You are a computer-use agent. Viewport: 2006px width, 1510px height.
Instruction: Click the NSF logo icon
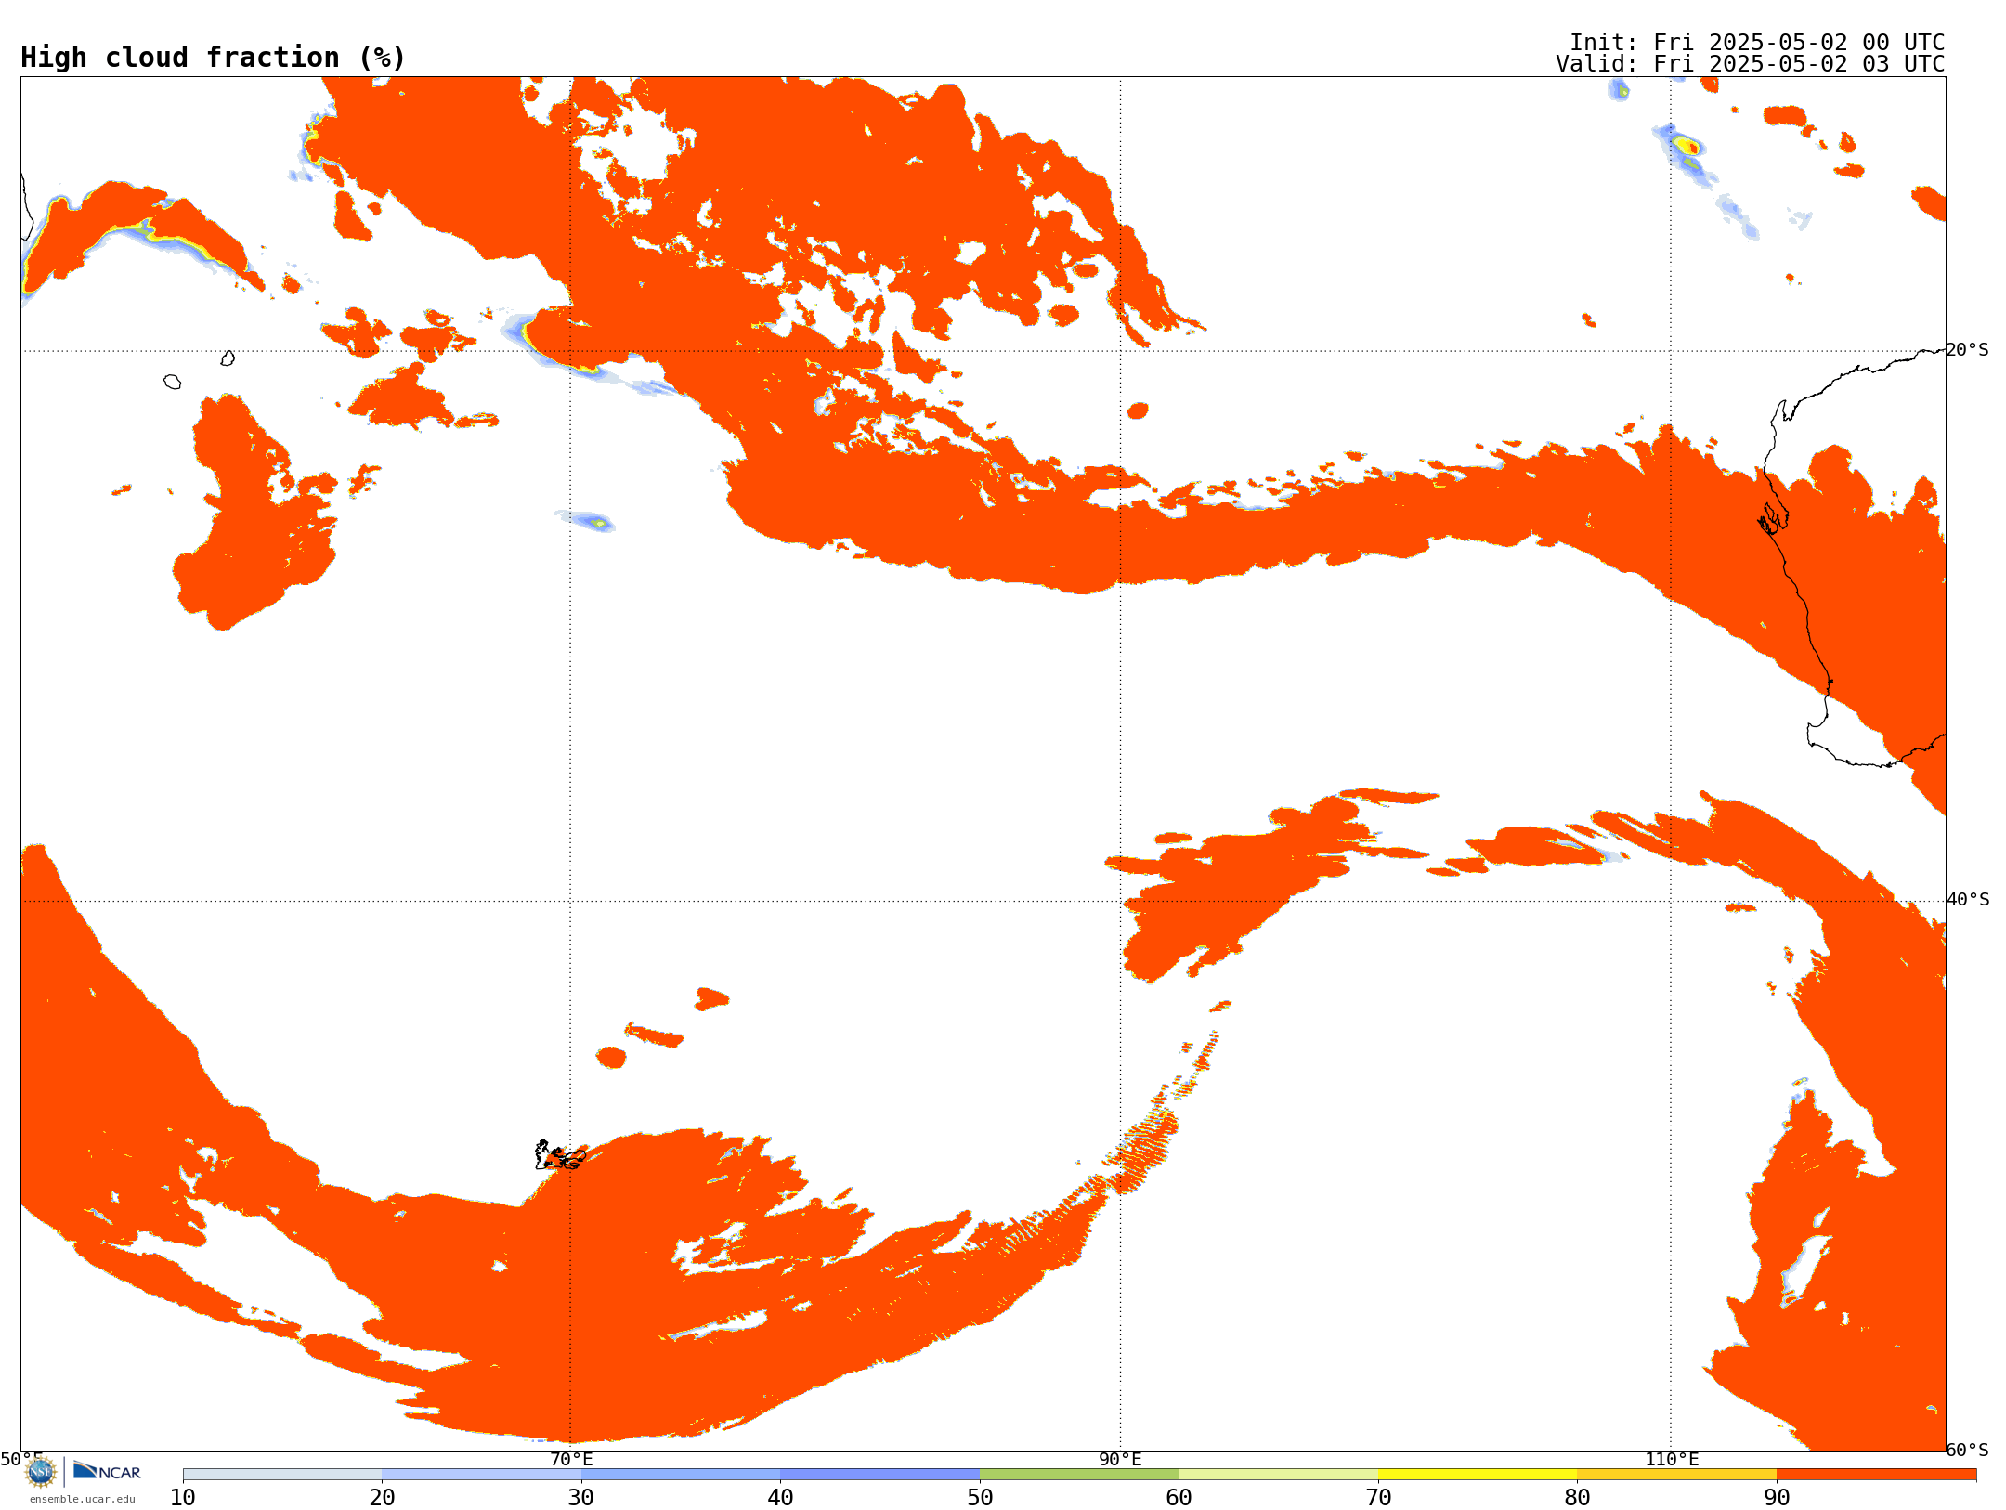pyautogui.click(x=41, y=1472)
